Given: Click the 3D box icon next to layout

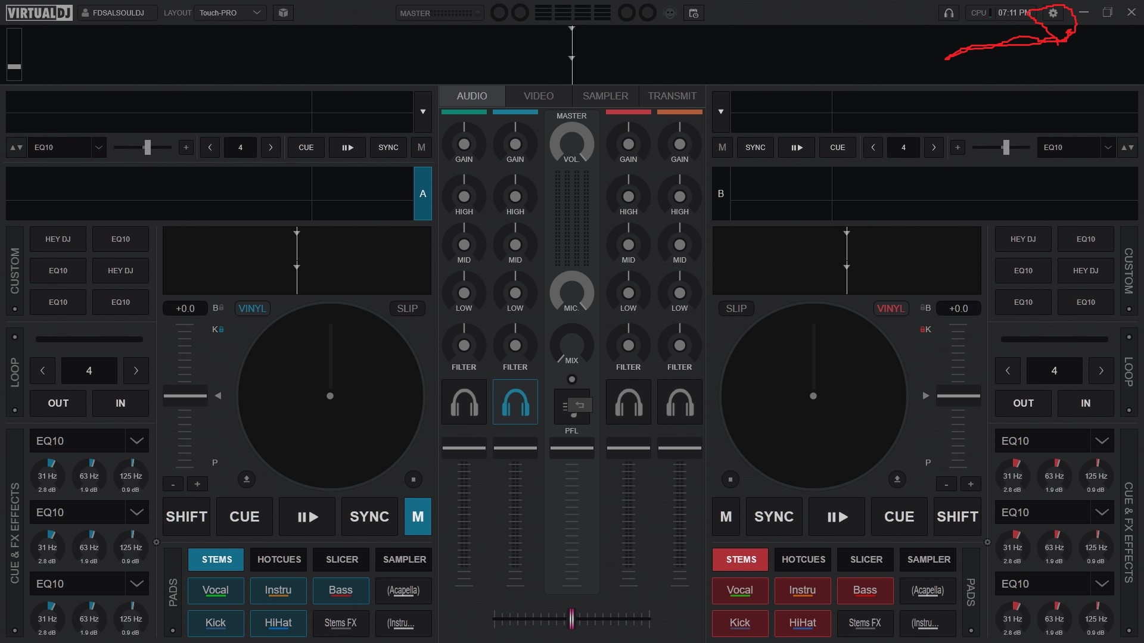Looking at the screenshot, I should 283,13.
